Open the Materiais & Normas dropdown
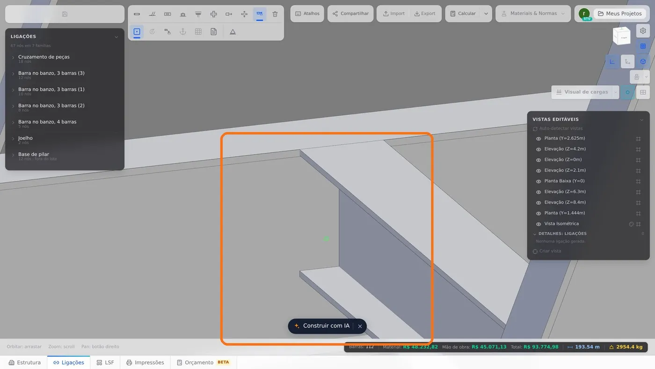Viewport: 655px width, 369px height. click(533, 14)
